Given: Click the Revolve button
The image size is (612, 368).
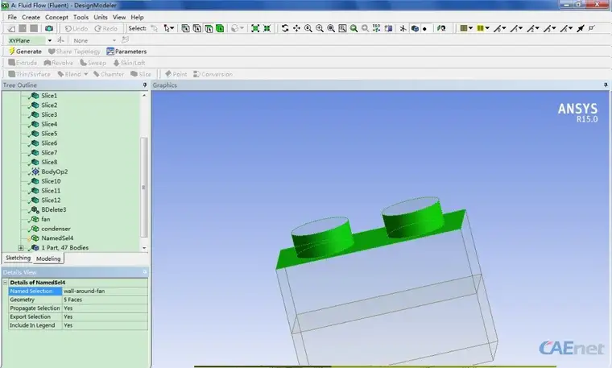Looking at the screenshot, I should click(59, 63).
